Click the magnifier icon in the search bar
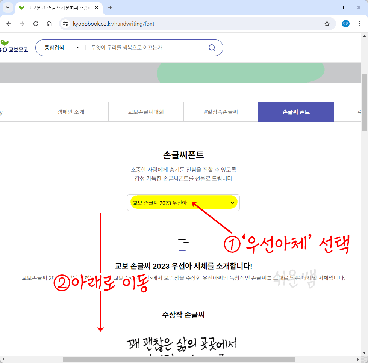 (x=212, y=47)
